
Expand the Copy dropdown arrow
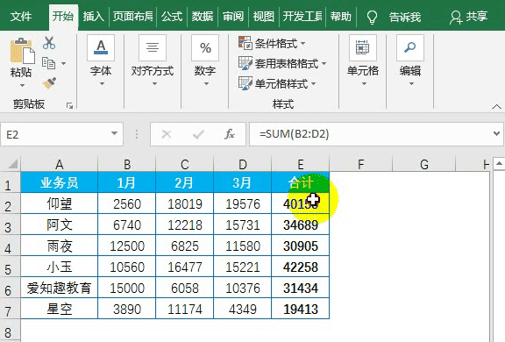63,63
